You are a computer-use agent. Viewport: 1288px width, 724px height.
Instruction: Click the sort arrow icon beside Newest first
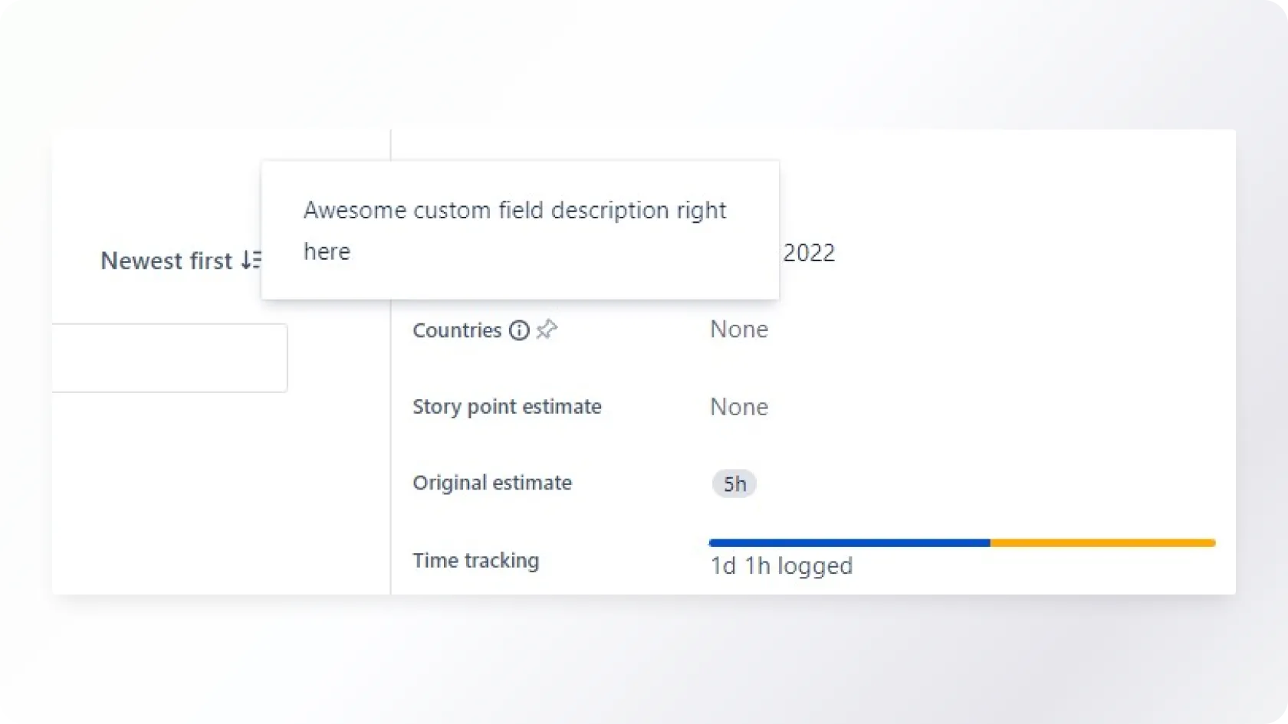(251, 260)
